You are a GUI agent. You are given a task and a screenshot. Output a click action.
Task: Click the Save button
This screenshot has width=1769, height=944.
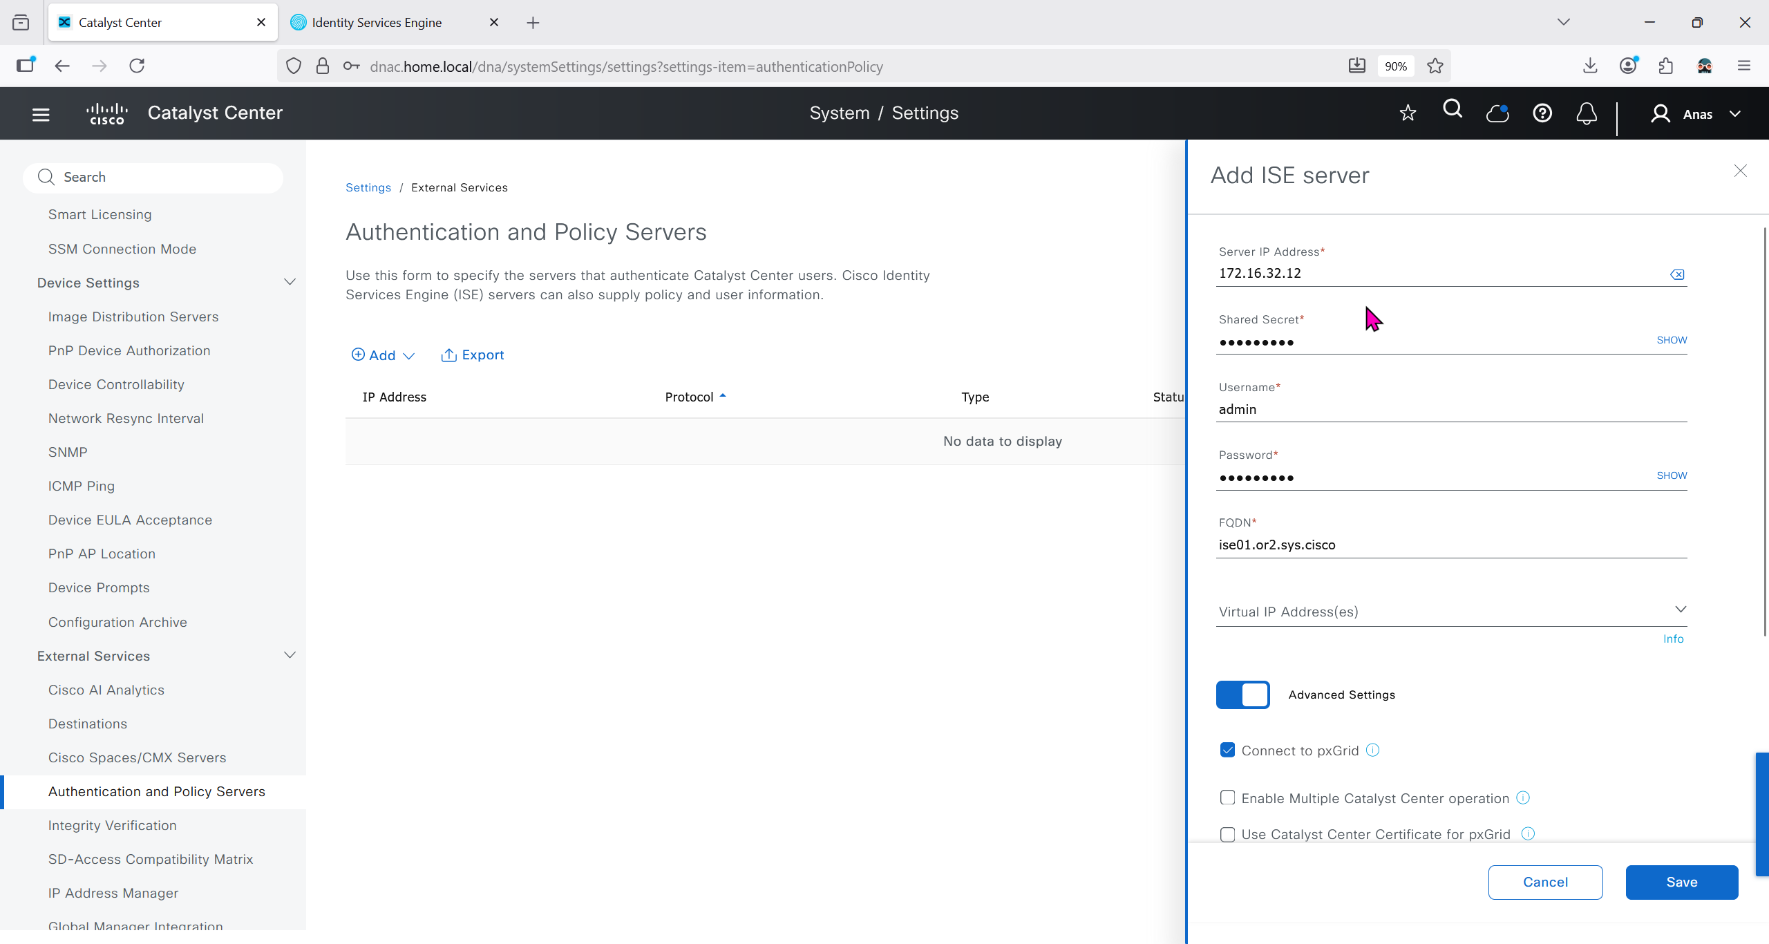pyautogui.click(x=1681, y=882)
